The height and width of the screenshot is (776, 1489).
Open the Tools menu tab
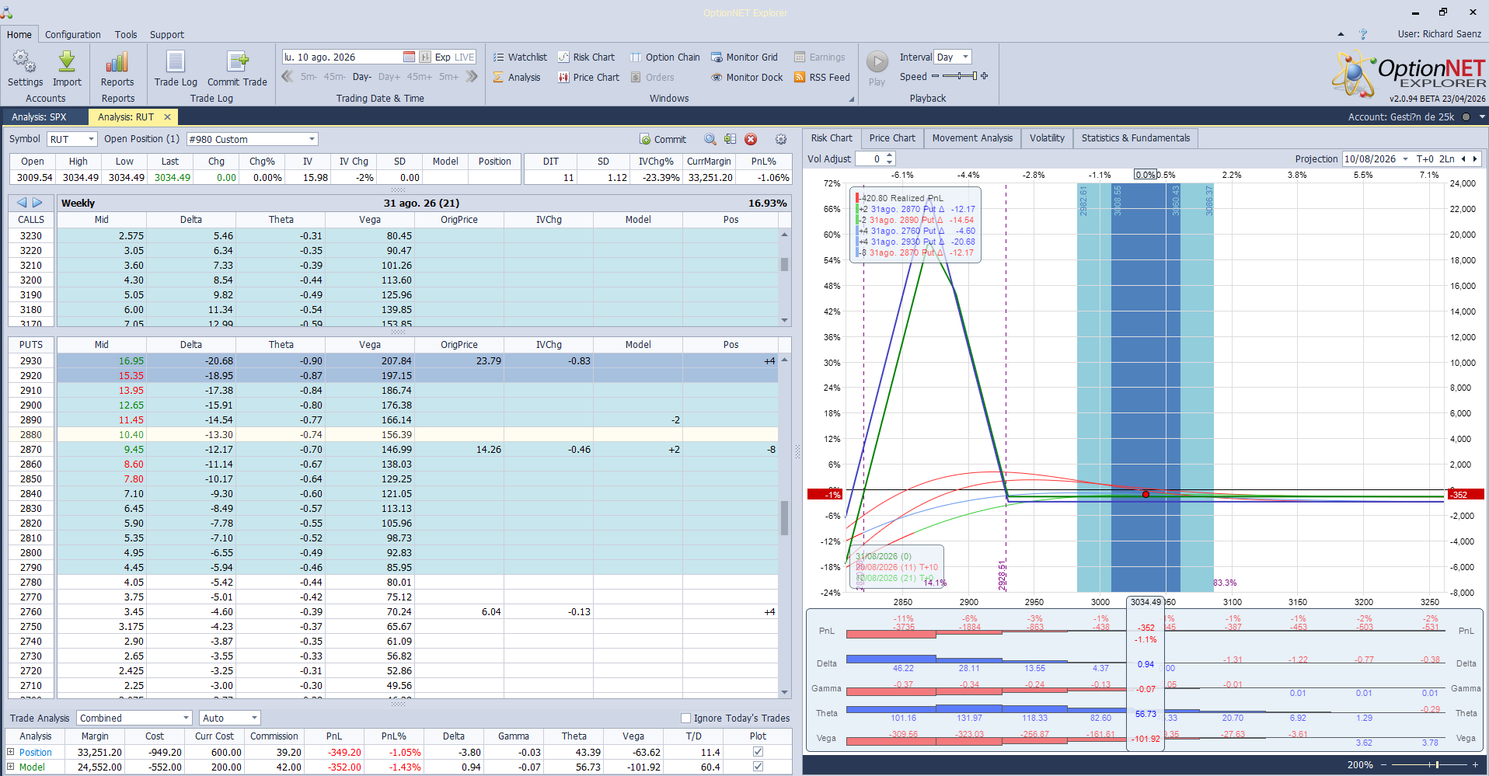[x=126, y=34]
